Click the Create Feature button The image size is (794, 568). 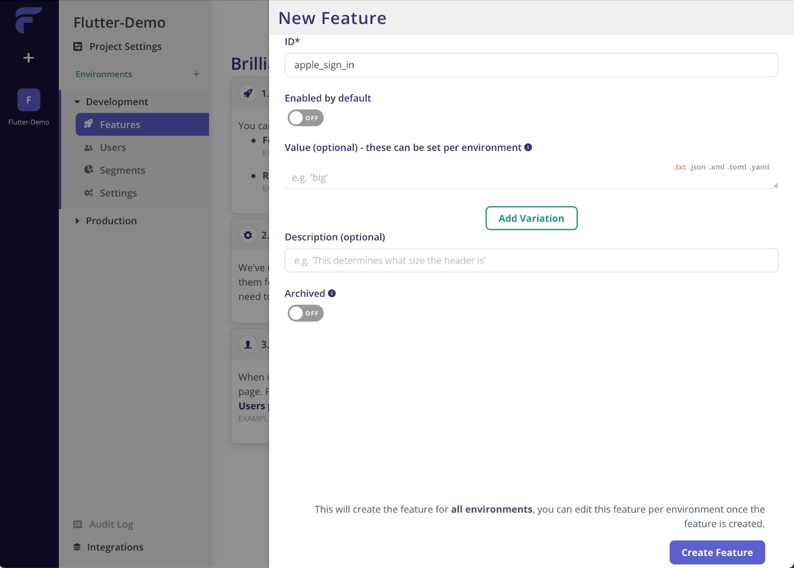tap(717, 553)
